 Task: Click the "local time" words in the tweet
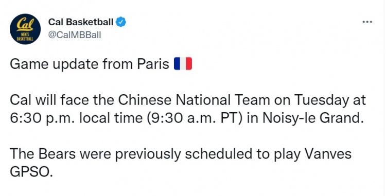pyautogui.click(x=111, y=118)
